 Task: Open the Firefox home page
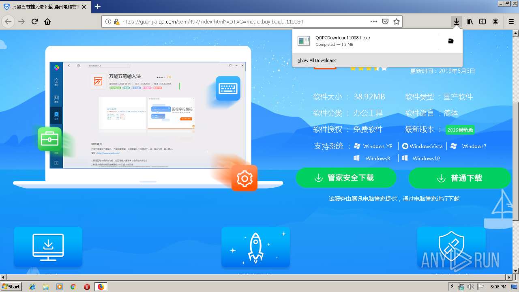point(47,21)
